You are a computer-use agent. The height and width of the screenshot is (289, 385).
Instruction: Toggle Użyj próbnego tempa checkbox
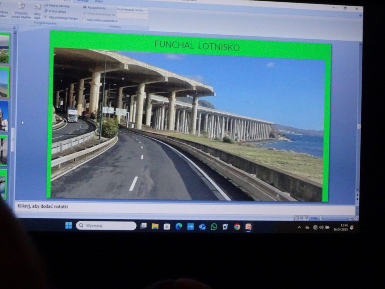click(46, 17)
